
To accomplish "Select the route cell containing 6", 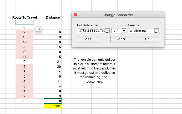I will 25,67.
